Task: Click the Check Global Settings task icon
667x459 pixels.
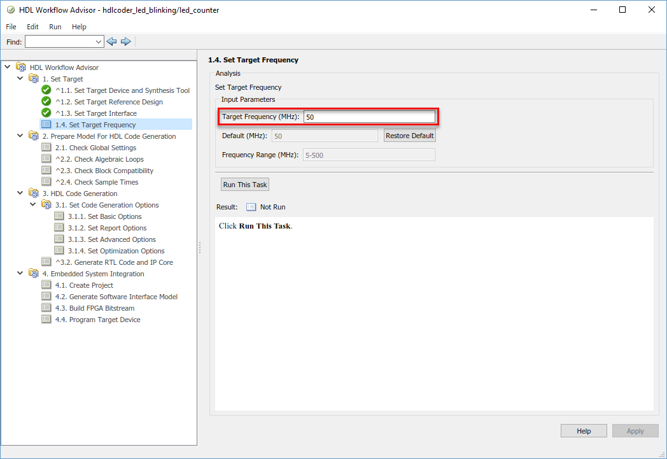Action: point(46,148)
